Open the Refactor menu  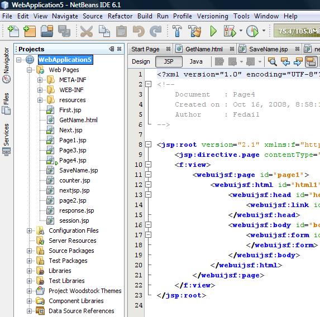[120, 16]
